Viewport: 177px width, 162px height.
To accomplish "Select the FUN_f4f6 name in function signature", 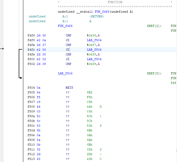I will coord(102,12).
